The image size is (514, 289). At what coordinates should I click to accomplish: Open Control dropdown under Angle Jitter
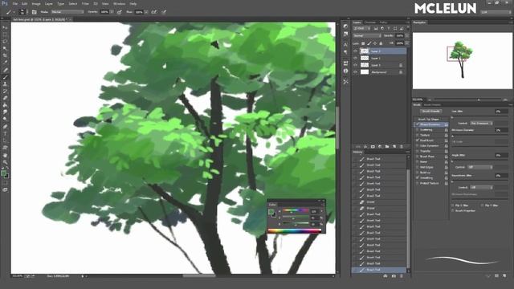click(x=480, y=167)
